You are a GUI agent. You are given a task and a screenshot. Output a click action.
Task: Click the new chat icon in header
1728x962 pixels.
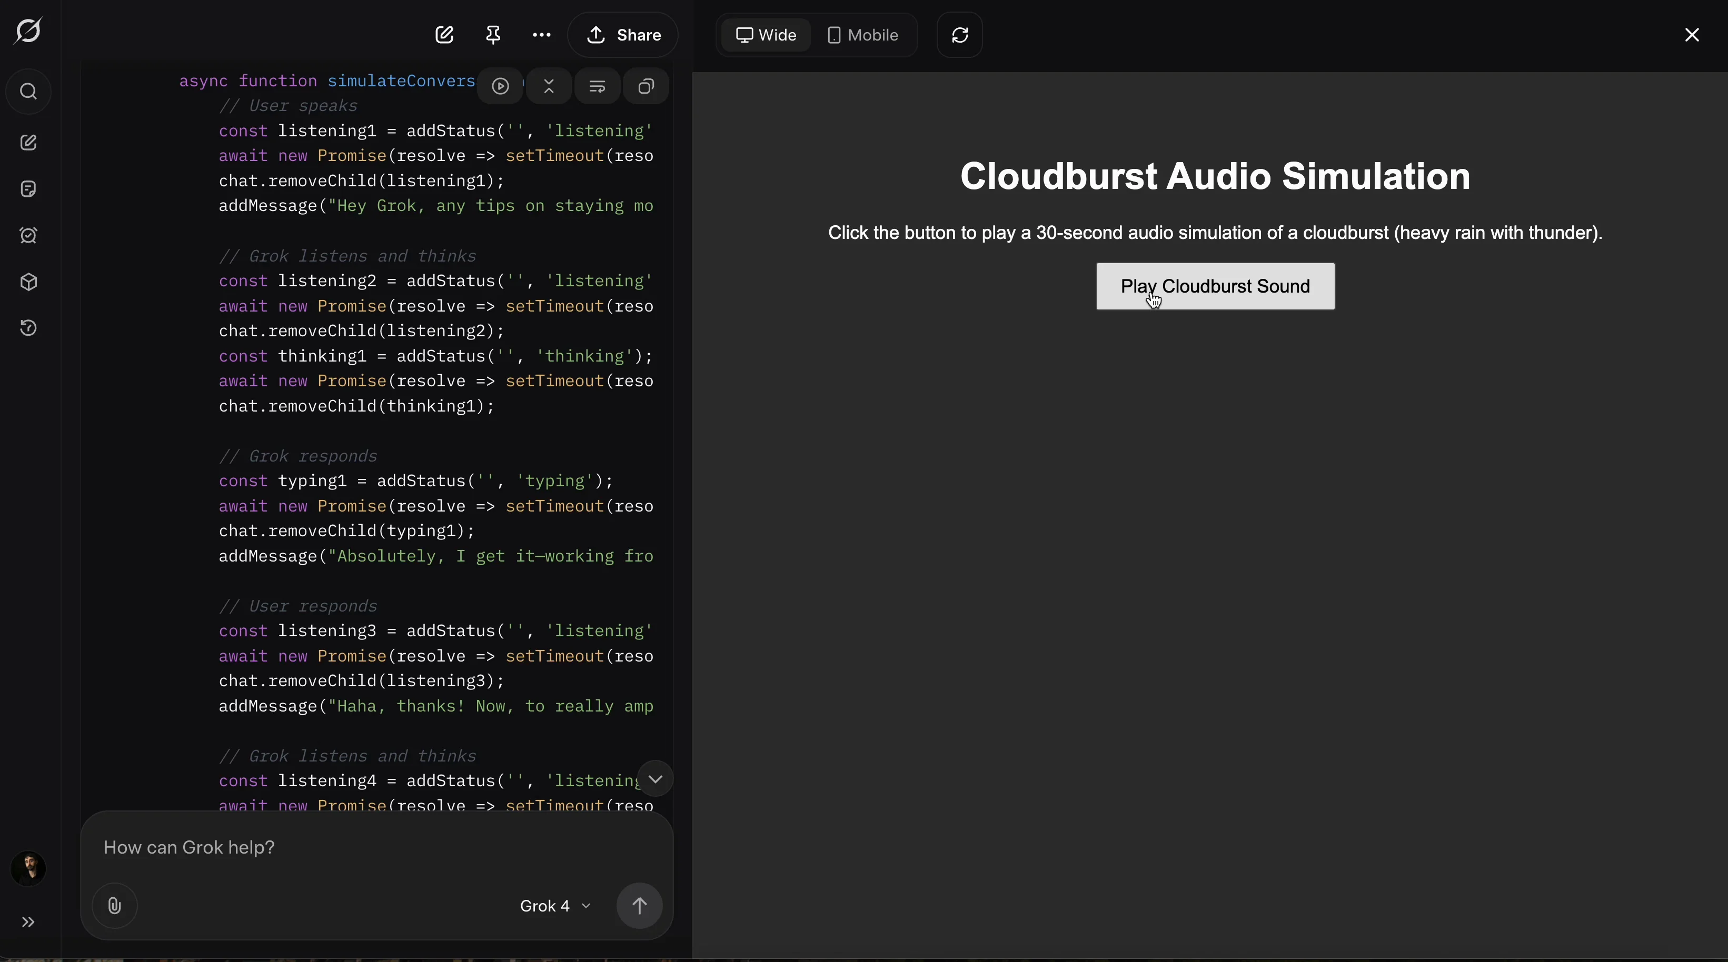pos(445,35)
